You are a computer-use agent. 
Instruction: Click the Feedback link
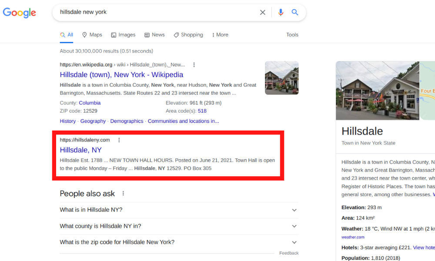click(289, 253)
